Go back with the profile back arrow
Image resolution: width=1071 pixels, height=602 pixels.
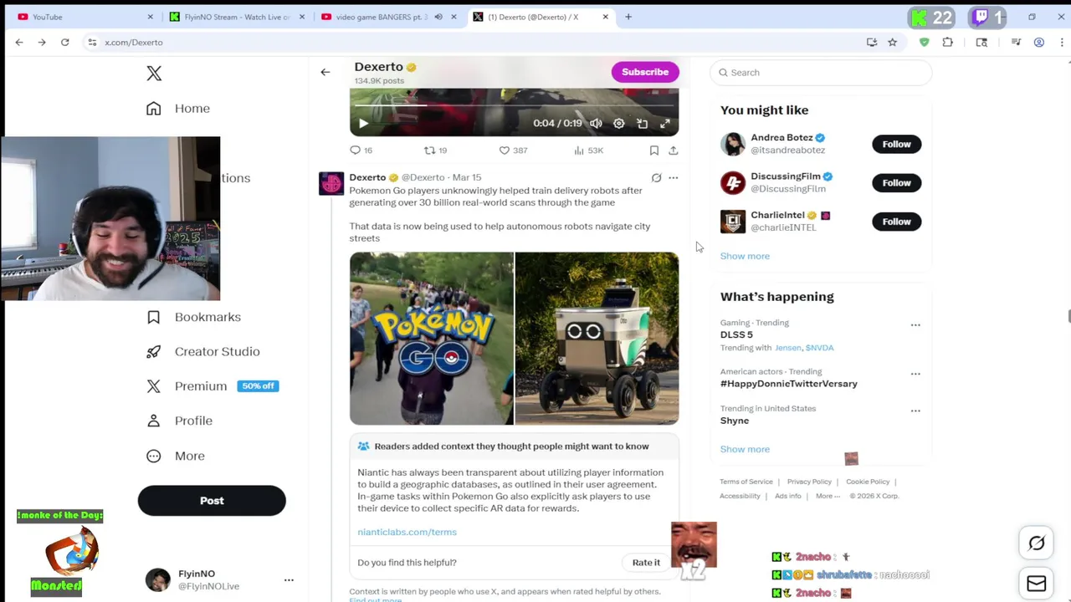coord(325,72)
